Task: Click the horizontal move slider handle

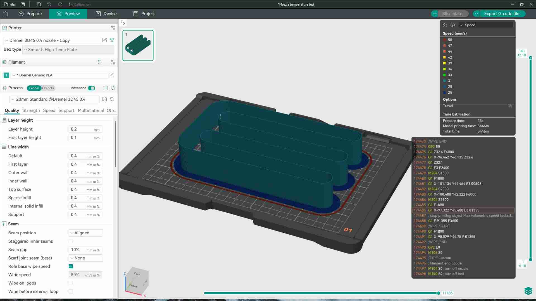Action: click(x=438, y=293)
